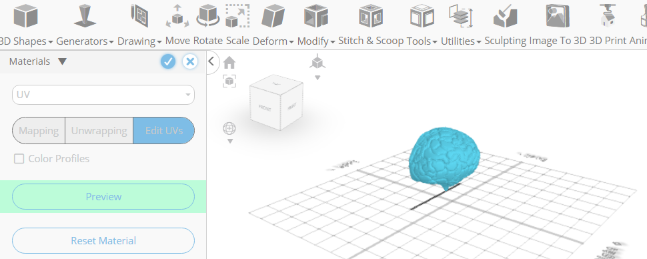Activate the Move tool icon
Image resolution: width=647 pixels, height=259 pixels.
pyautogui.click(x=177, y=16)
